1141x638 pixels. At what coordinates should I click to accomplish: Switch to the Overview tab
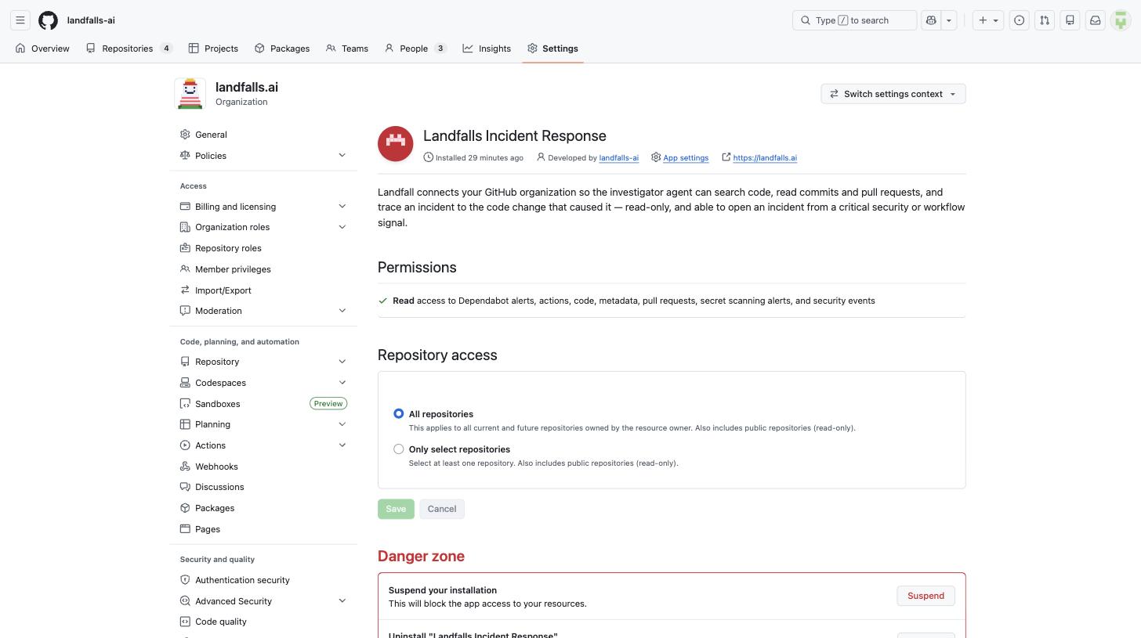coord(42,49)
